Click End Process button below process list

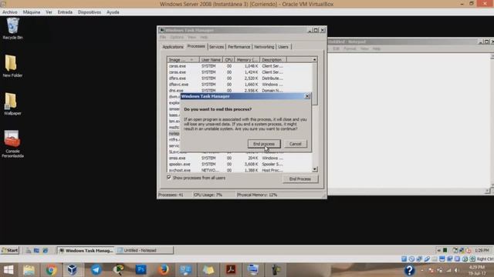click(300, 179)
